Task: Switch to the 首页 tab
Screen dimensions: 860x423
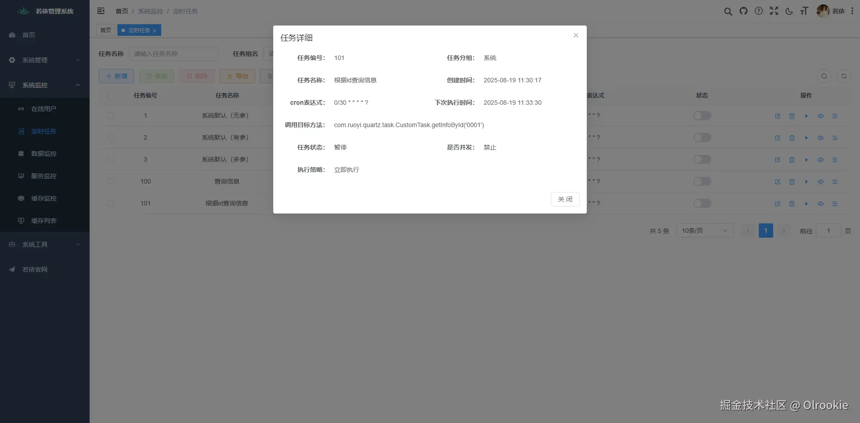Action: pyautogui.click(x=106, y=30)
